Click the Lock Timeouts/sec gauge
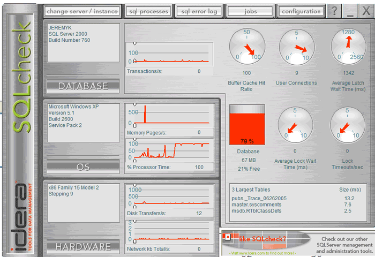The width and height of the screenshot is (375, 257). 348,125
